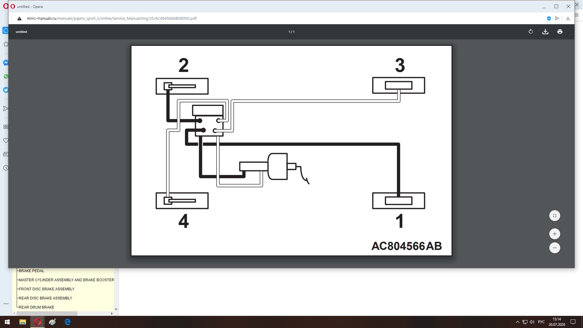Zoom in on the PDF
The image size is (583, 328).
pyautogui.click(x=554, y=234)
